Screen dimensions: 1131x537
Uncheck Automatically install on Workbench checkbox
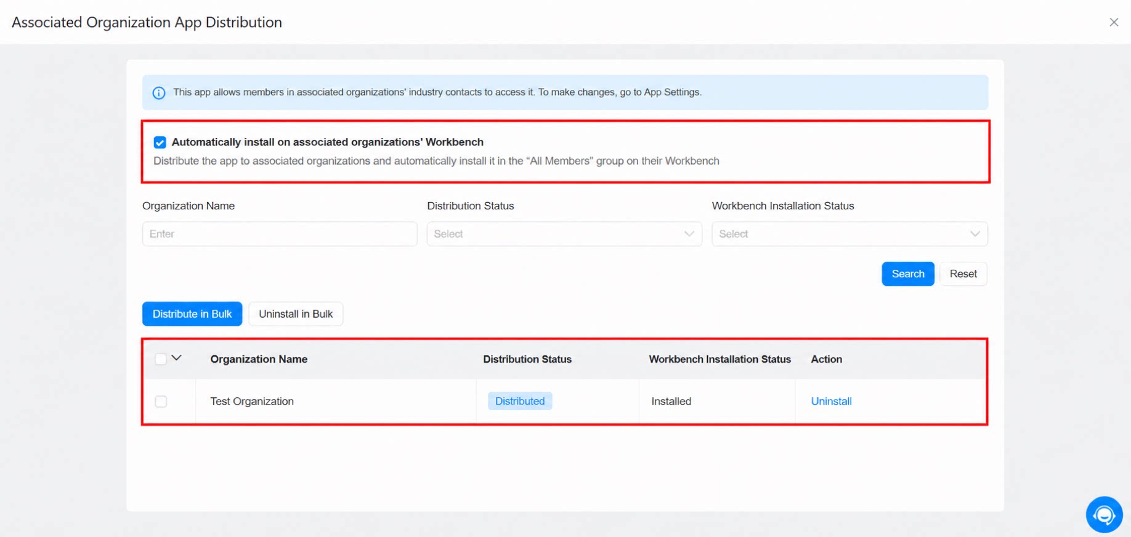pyautogui.click(x=160, y=142)
